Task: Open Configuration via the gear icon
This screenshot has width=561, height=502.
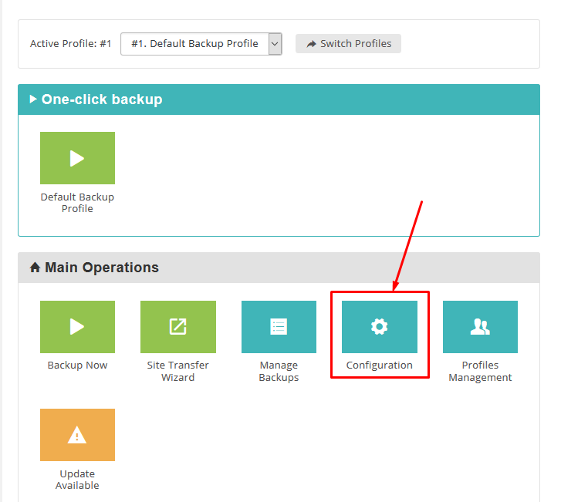Action: click(379, 326)
